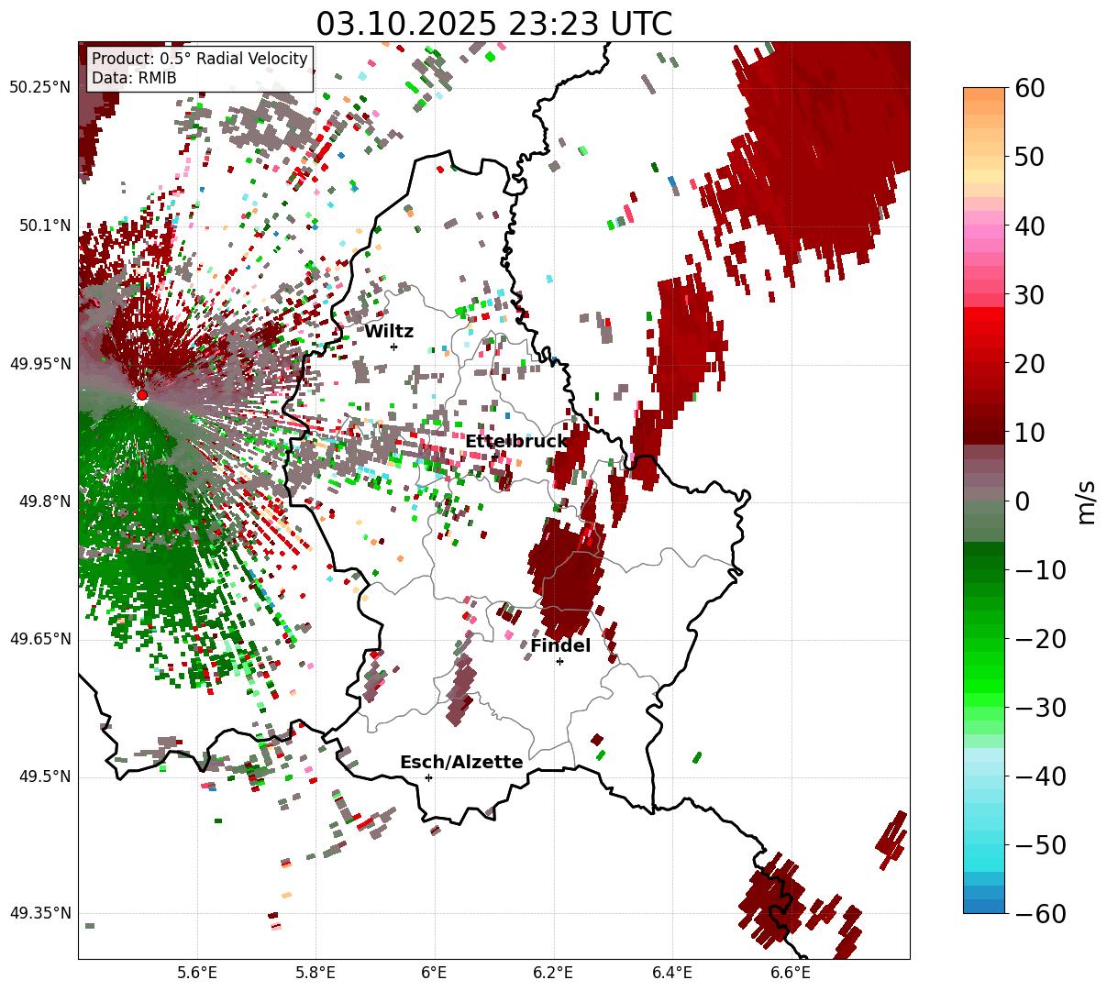Click the colorbar 50 tick label

(1029, 157)
